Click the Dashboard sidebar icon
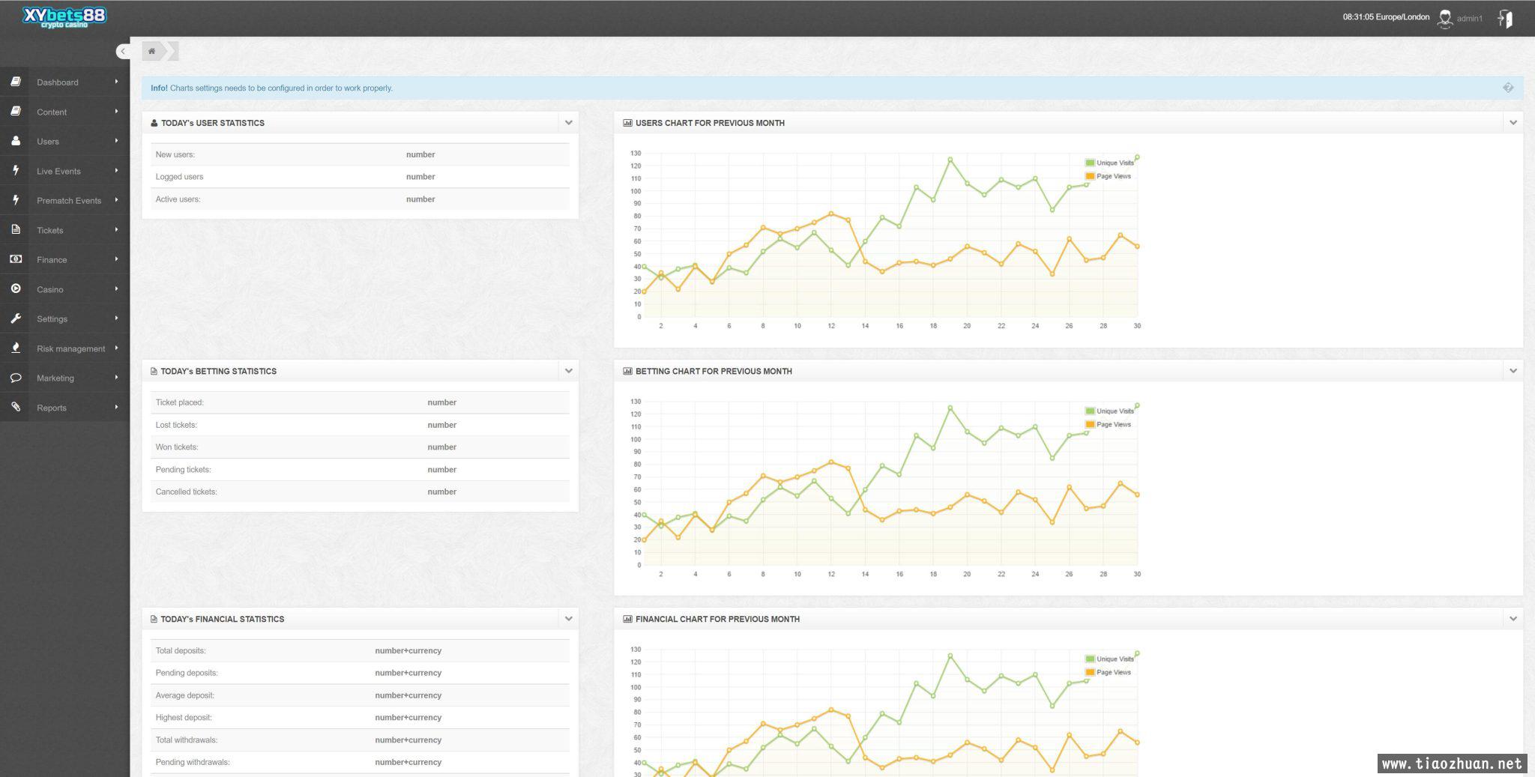 [15, 82]
